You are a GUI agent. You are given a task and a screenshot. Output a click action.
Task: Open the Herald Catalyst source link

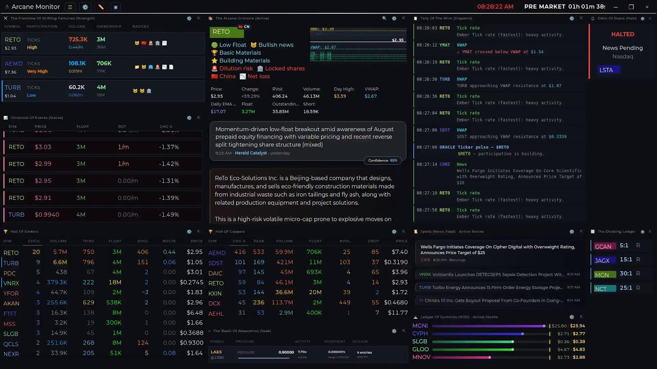250,153
